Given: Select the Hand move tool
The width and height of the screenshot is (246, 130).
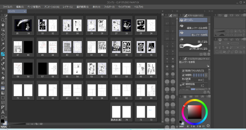Looking at the screenshot, I should (3, 25).
